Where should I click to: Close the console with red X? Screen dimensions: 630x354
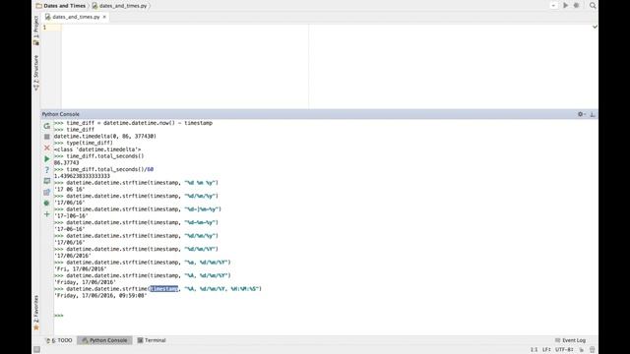[47, 147]
